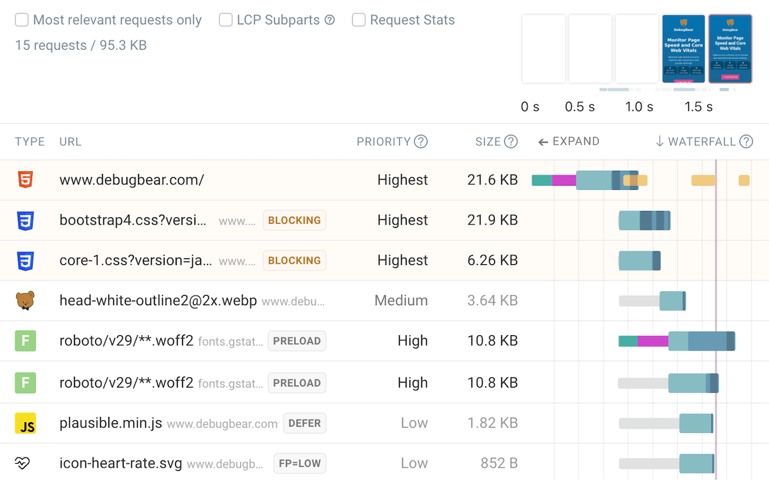This screenshot has width=769, height=481.
Task: Toggle the LCP Subparts checkbox
Action: tap(226, 20)
